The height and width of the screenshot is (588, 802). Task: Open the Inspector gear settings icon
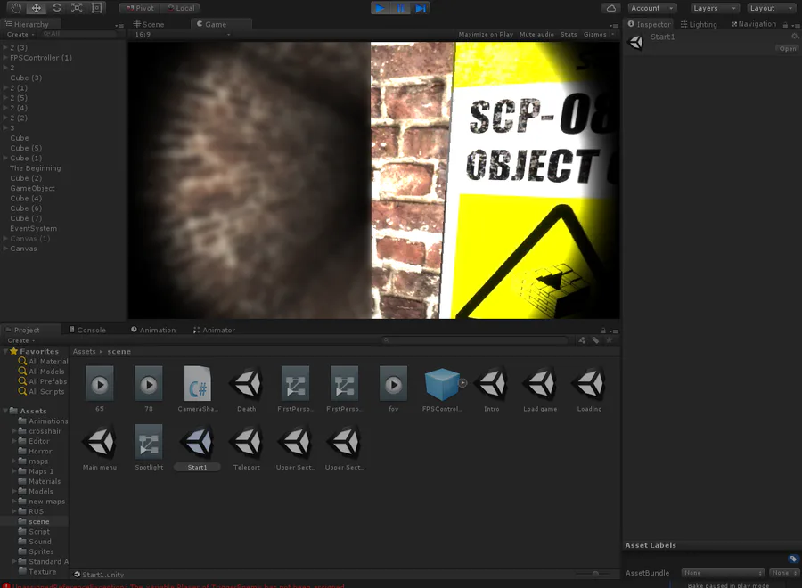click(794, 37)
